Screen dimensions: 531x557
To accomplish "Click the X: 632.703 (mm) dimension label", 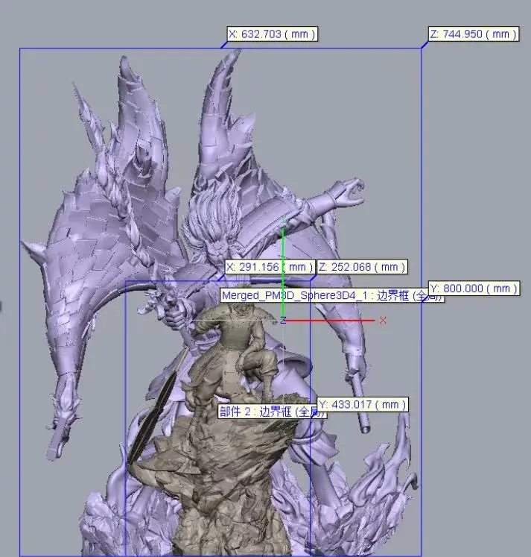I will (x=272, y=34).
